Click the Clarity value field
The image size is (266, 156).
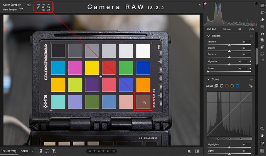(246, 48)
